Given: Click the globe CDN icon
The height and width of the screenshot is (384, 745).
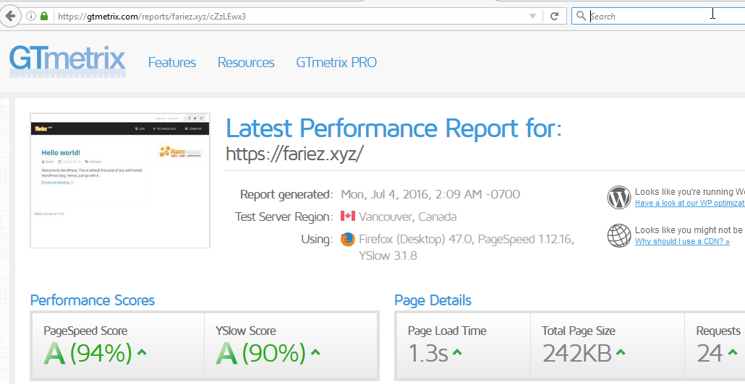Looking at the screenshot, I should pyautogui.click(x=619, y=235).
